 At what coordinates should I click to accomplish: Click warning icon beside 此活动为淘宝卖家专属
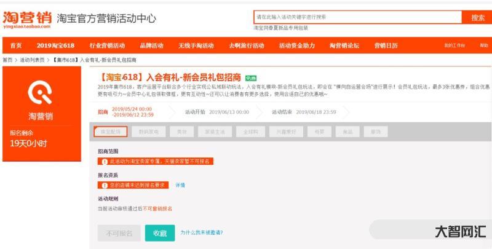(105, 161)
